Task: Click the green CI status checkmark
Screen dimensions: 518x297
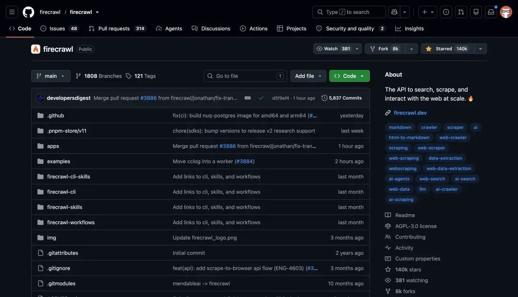Action: tap(261, 98)
